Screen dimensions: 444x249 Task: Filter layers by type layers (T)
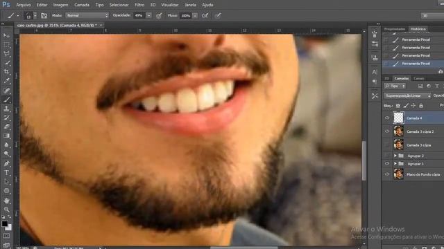pyautogui.click(x=437, y=86)
